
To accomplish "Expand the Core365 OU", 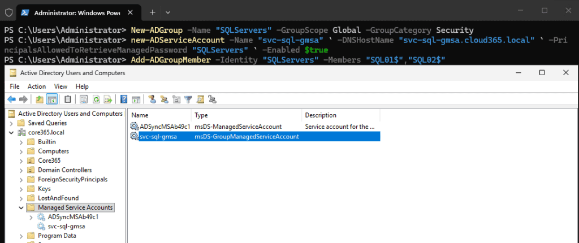I will tap(21, 160).
